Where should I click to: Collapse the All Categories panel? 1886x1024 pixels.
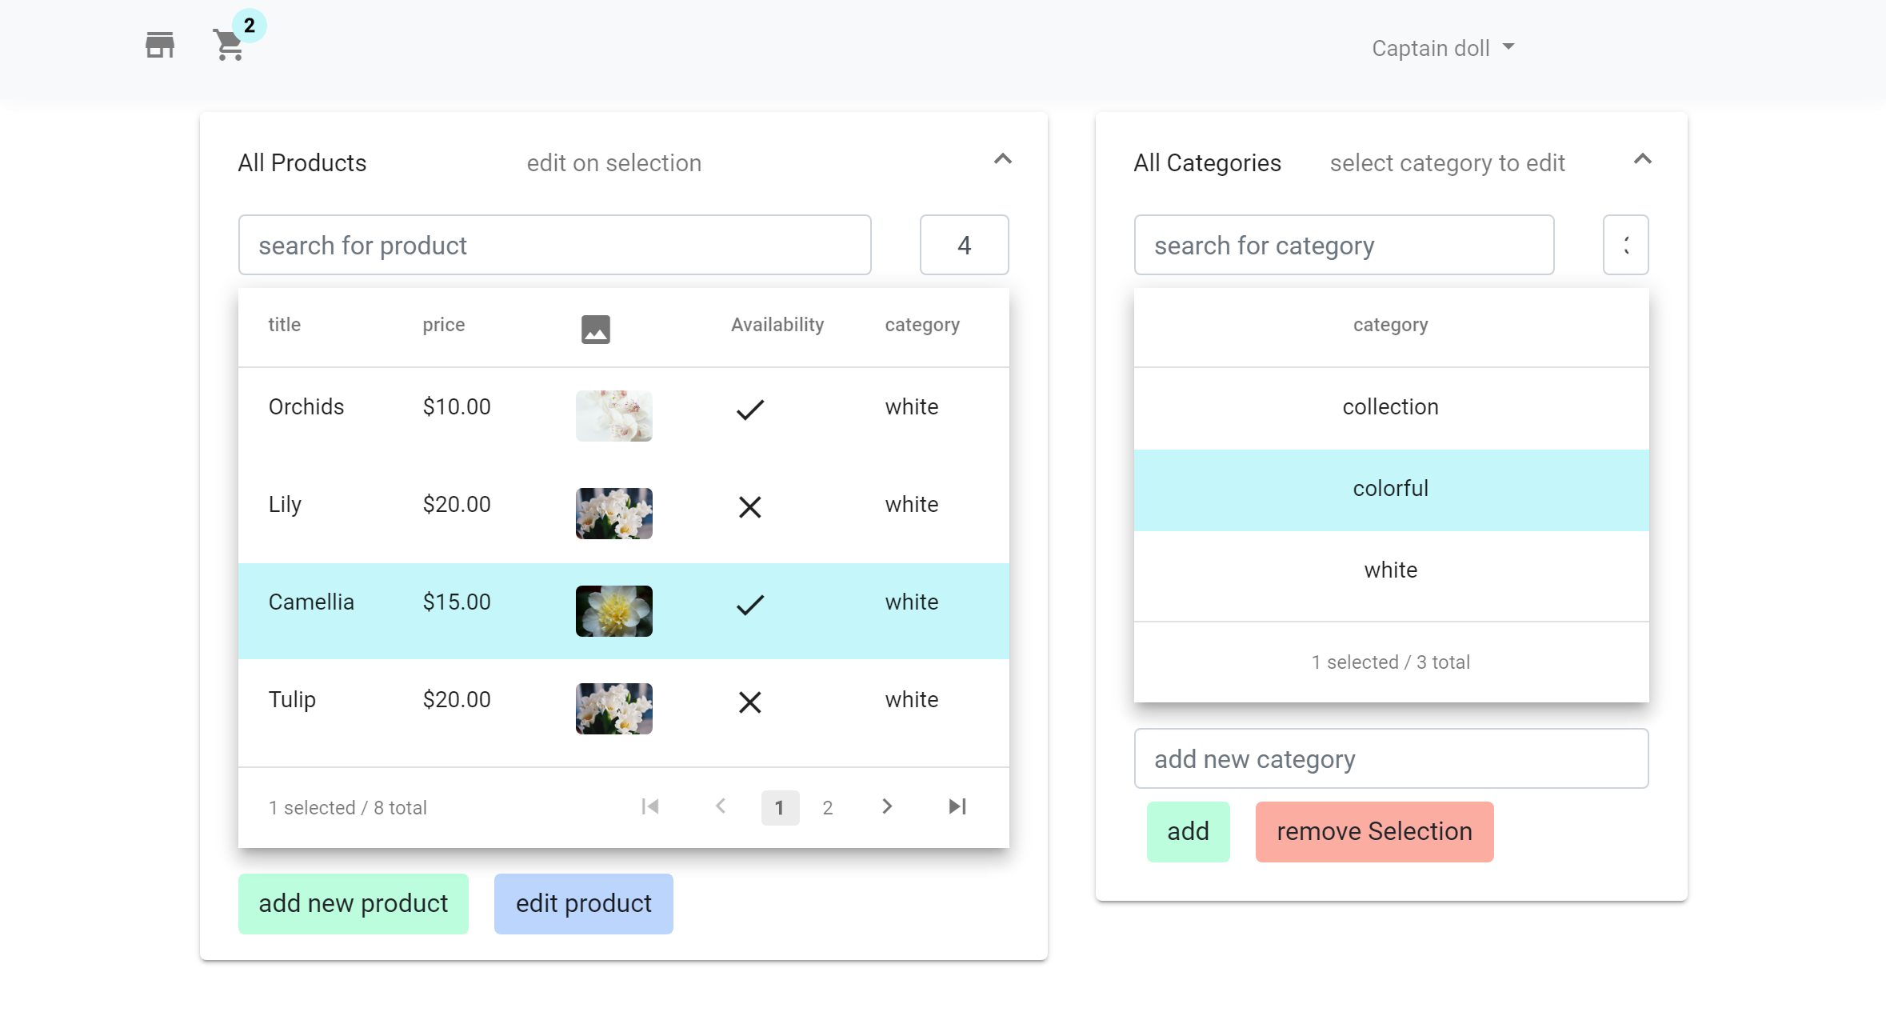click(x=1642, y=159)
